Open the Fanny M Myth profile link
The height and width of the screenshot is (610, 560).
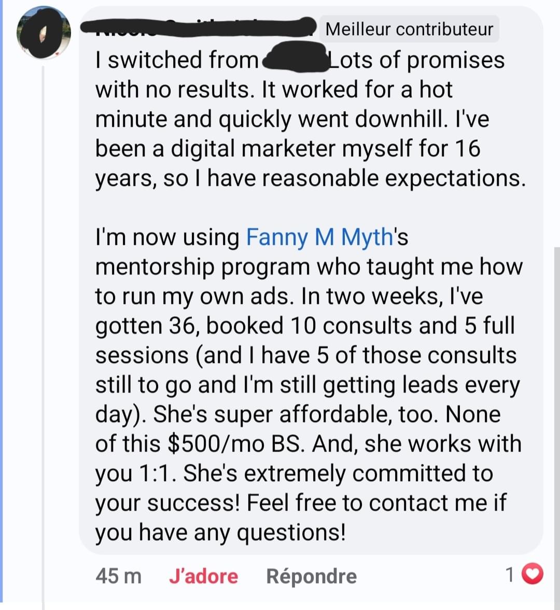click(319, 237)
